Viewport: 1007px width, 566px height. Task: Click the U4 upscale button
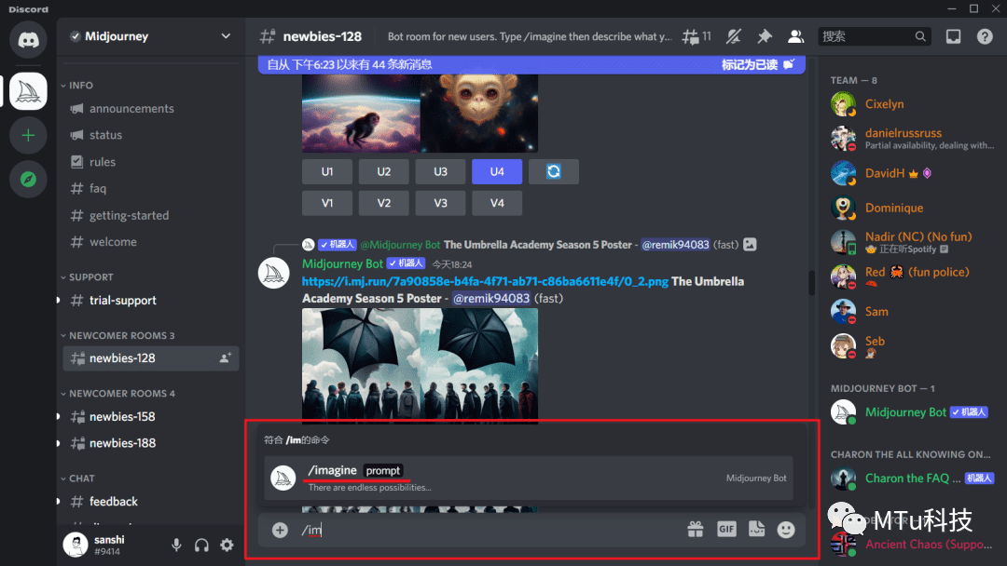(496, 172)
